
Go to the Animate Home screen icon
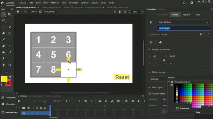click(2, 3)
